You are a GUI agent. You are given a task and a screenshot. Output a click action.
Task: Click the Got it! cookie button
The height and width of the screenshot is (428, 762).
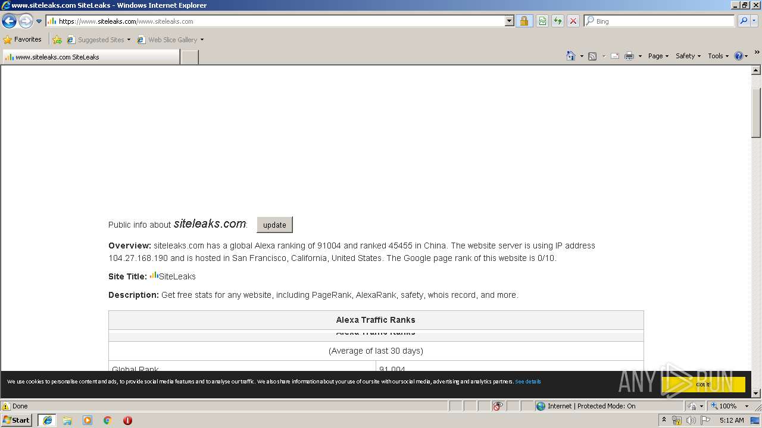click(x=703, y=385)
